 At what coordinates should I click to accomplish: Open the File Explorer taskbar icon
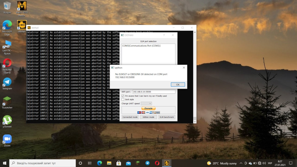click(x=109, y=163)
